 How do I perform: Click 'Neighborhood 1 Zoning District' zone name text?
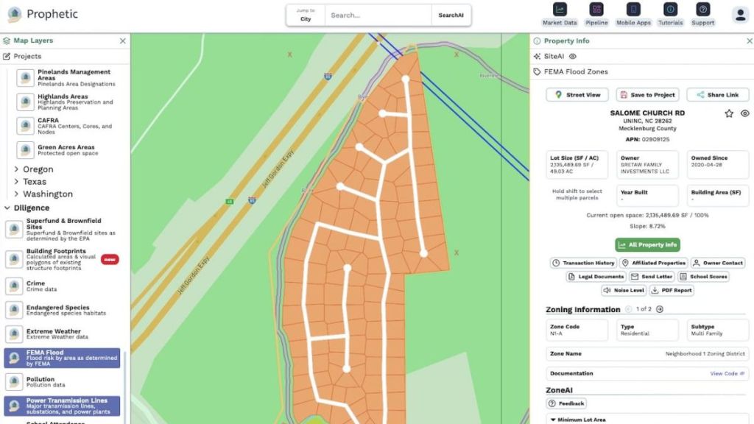705,354
